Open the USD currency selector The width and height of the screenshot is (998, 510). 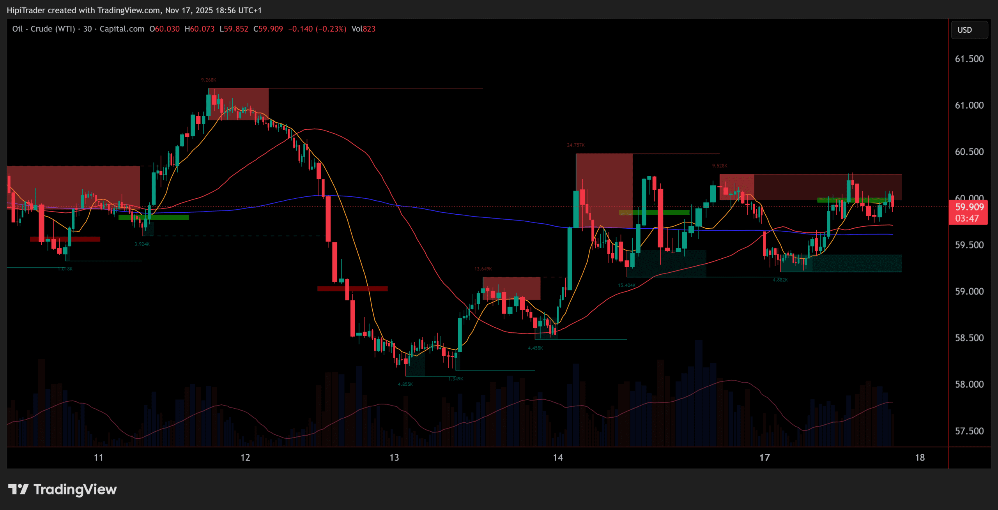tap(969, 30)
